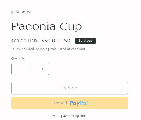Open the Shipping policy link

pos(43,49)
